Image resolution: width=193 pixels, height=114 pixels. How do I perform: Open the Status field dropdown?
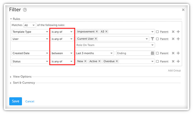(30, 61)
